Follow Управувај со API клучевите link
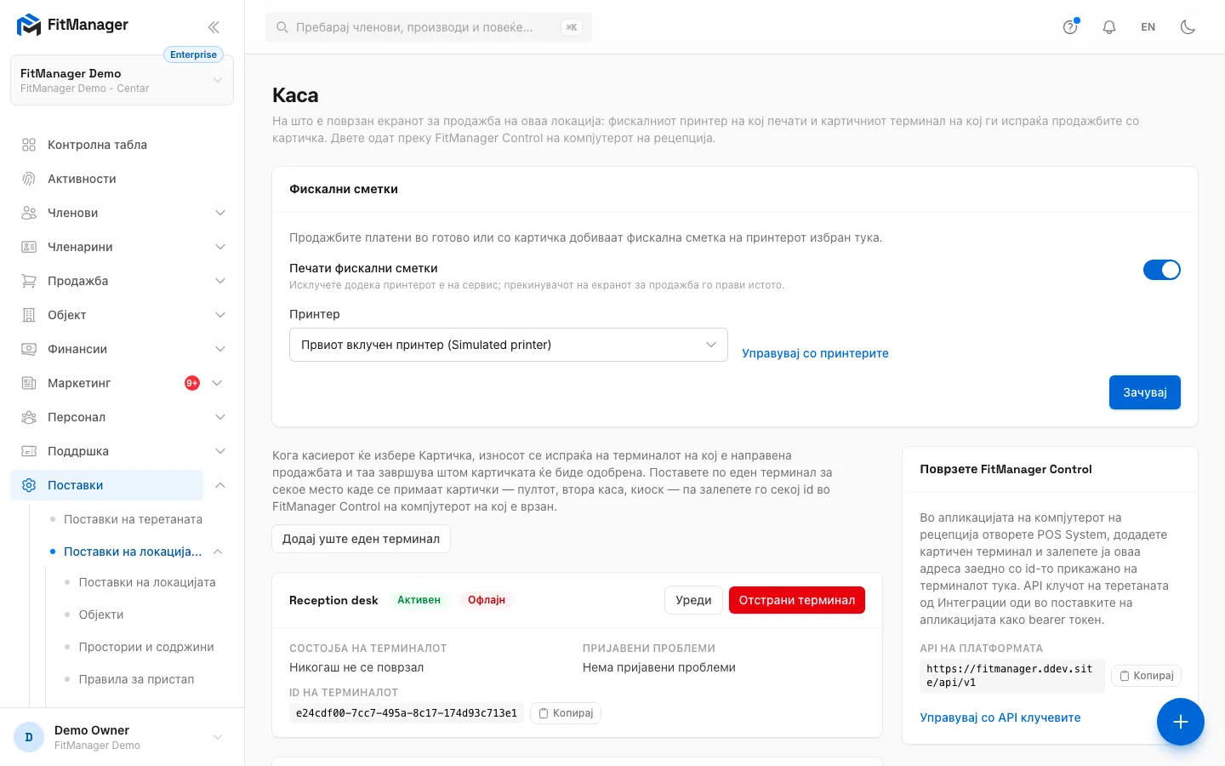The width and height of the screenshot is (1225, 766). tap(1000, 717)
